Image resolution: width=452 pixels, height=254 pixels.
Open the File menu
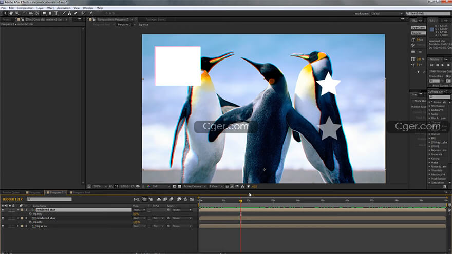(x=4, y=8)
